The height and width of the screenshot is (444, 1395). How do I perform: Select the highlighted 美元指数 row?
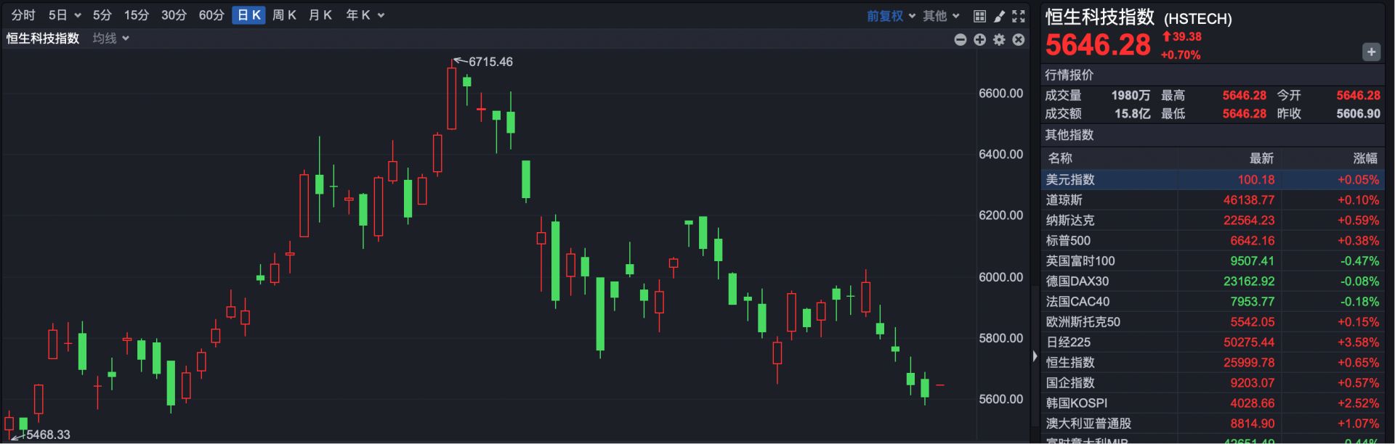[x=1162, y=179]
